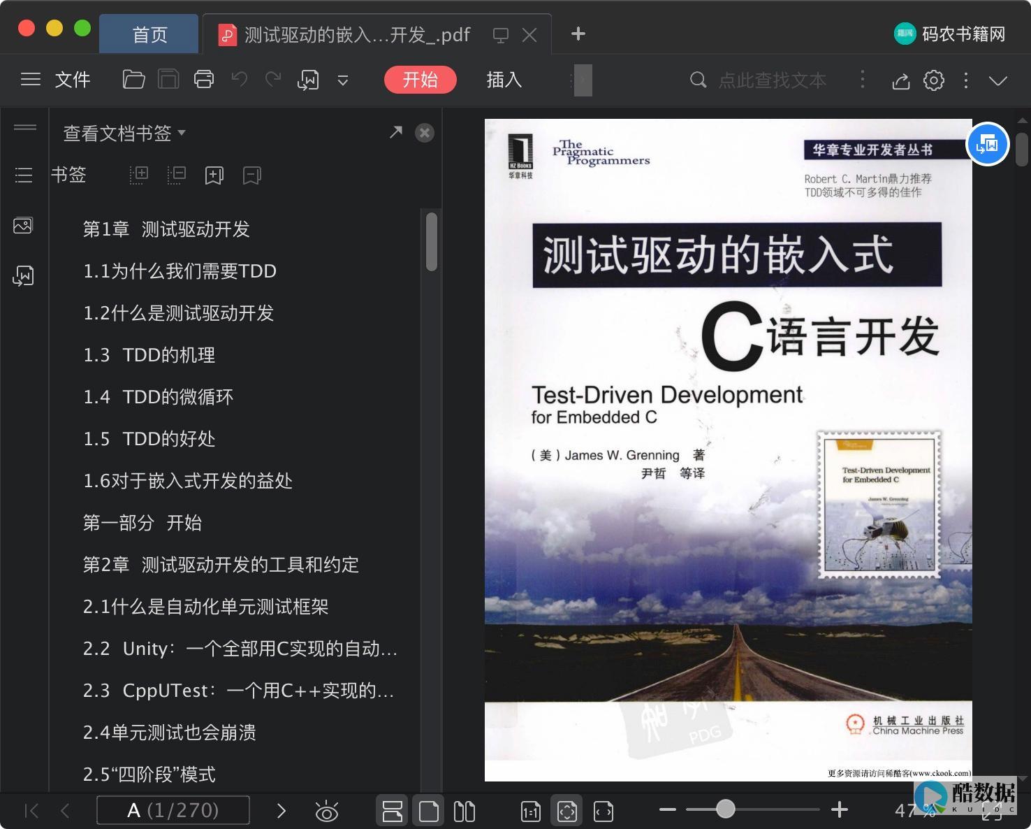Switch to the 测试驱动的嵌入…开发_.pdf tab

357,35
